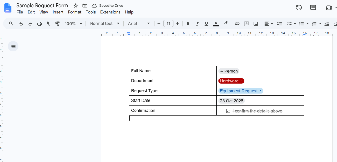
Task: Run spelling and grammar check icon
Action: (49, 24)
